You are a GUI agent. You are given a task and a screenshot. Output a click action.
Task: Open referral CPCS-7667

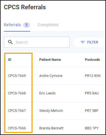click(x=17, y=111)
